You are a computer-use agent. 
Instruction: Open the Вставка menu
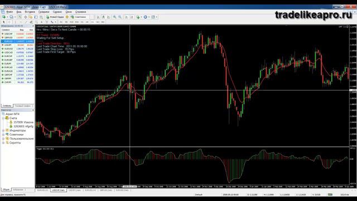click(30, 12)
